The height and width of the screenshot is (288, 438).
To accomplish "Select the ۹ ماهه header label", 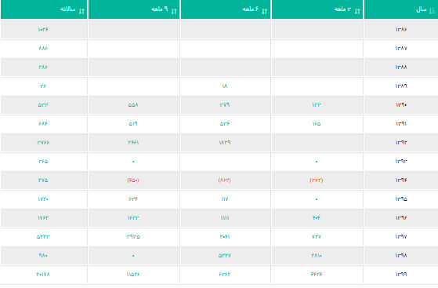I will 160,9.
